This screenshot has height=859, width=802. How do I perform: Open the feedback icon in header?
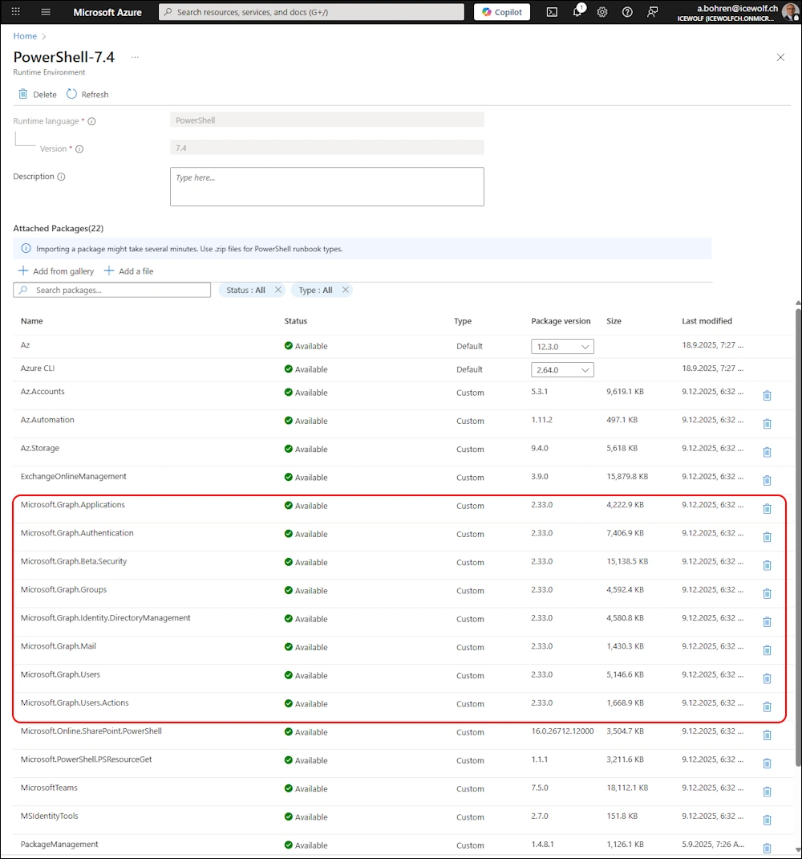tap(653, 12)
